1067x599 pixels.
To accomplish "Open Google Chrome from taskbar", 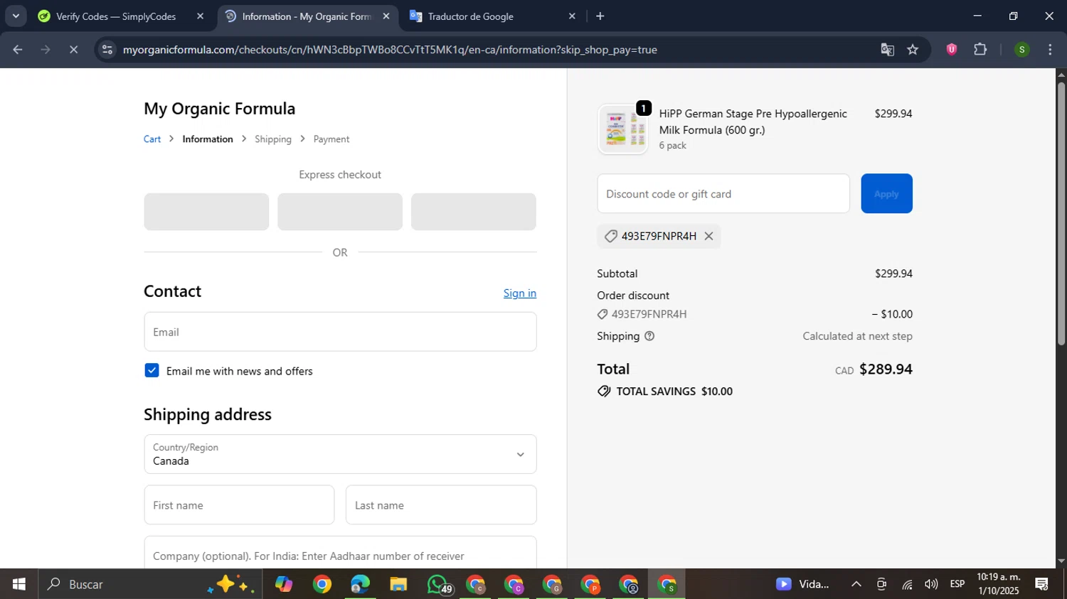I will [322, 584].
